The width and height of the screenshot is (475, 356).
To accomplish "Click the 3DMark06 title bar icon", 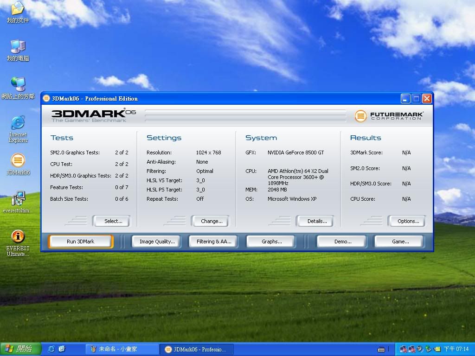I will 46,98.
